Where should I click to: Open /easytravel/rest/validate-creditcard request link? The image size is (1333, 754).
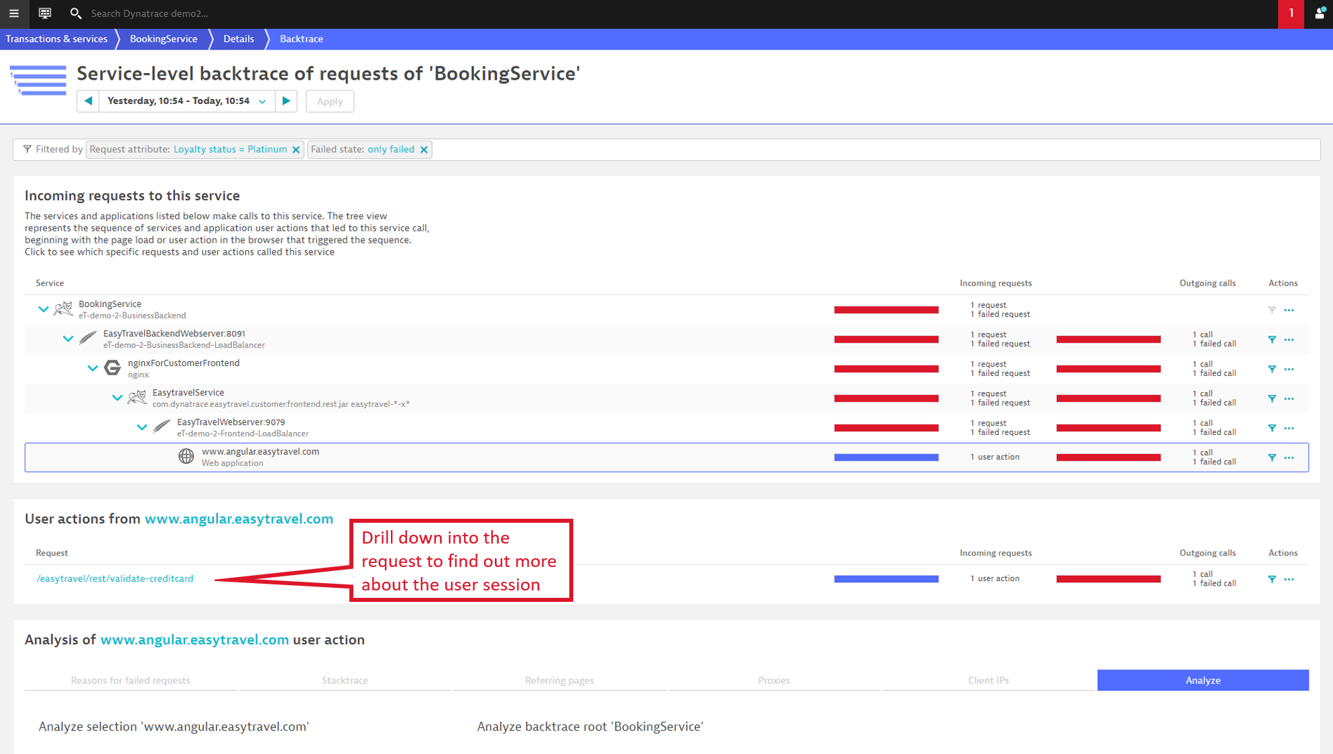coord(115,578)
